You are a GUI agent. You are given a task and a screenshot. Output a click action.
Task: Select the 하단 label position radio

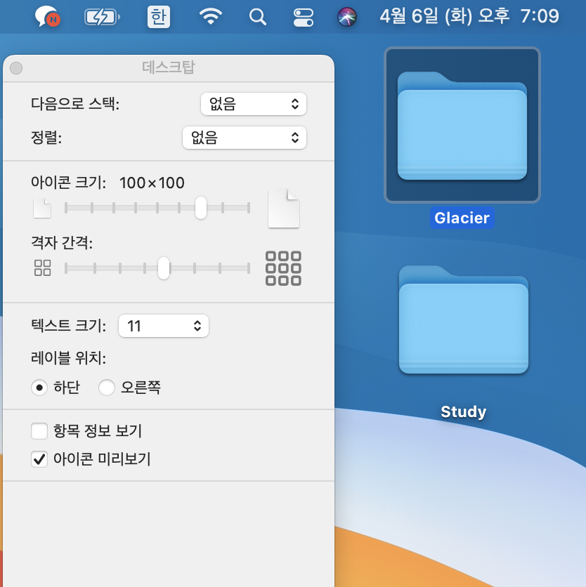coord(39,388)
